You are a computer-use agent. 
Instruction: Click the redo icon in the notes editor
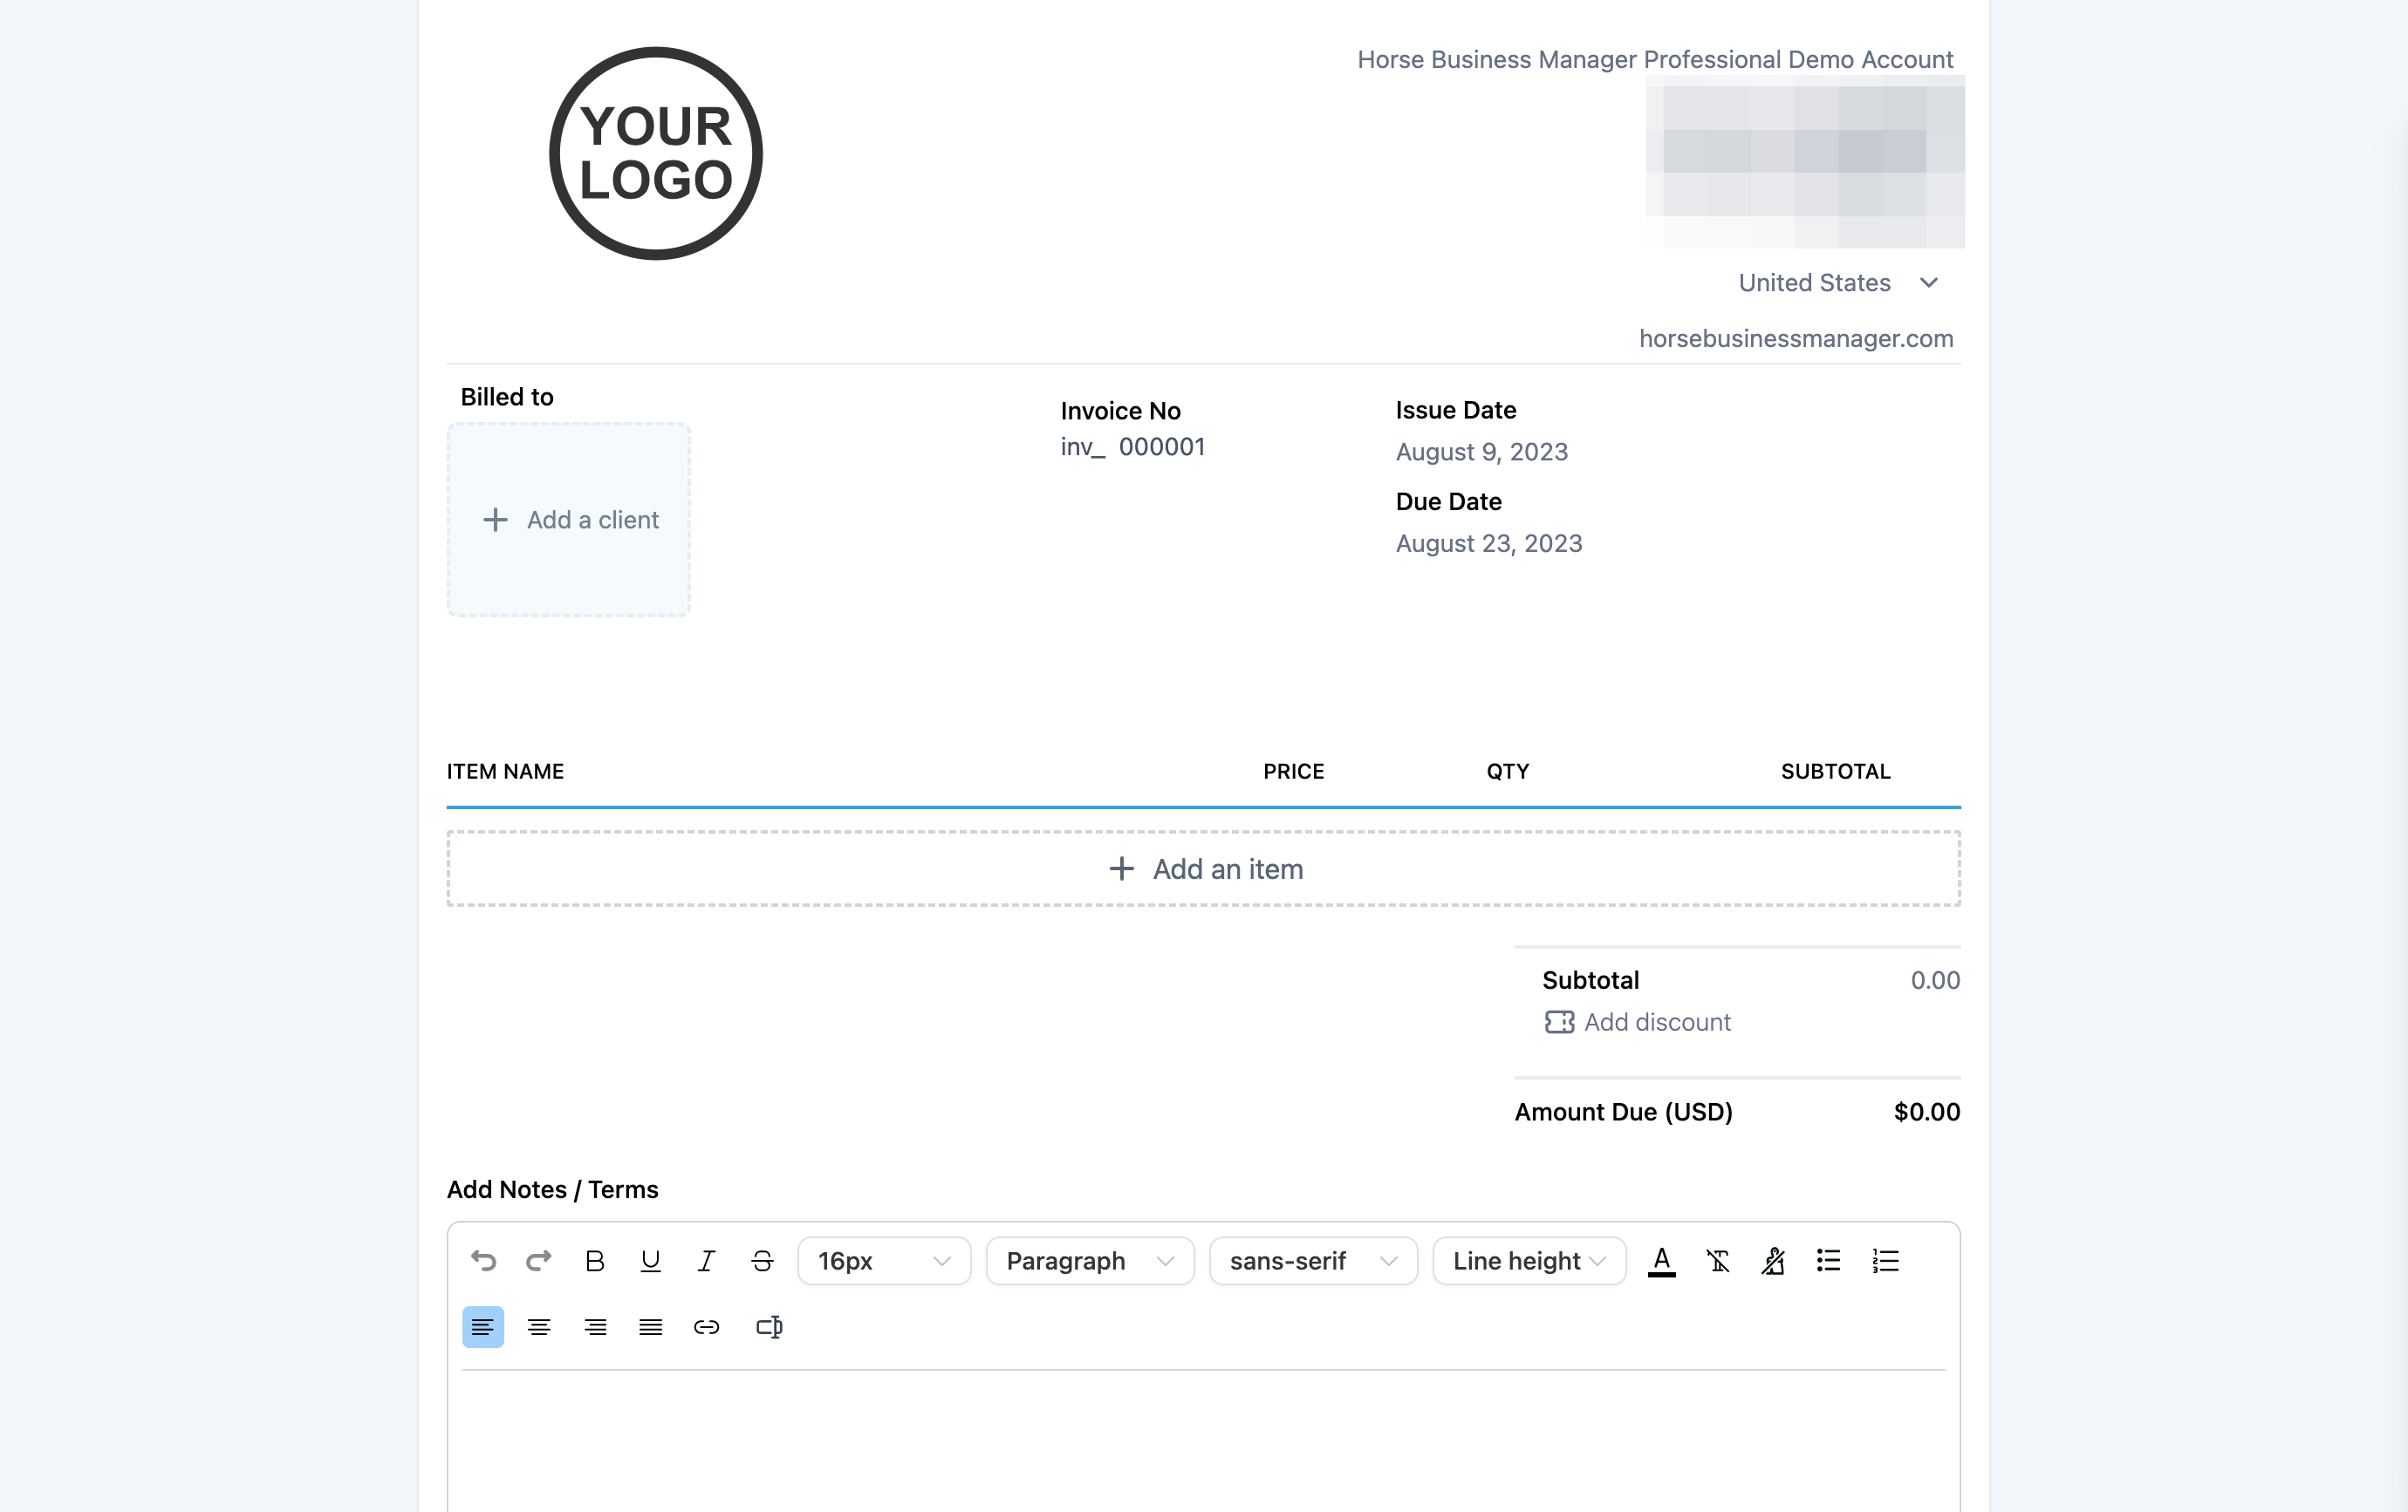539,1261
